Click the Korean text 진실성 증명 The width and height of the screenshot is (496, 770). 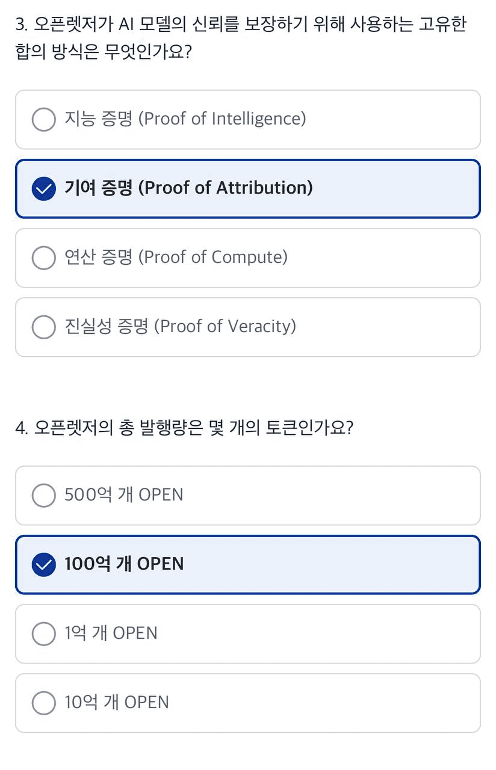(106, 326)
